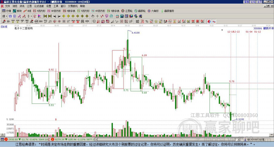
Task: Select the hand pan tool
Action: click(93, 16)
